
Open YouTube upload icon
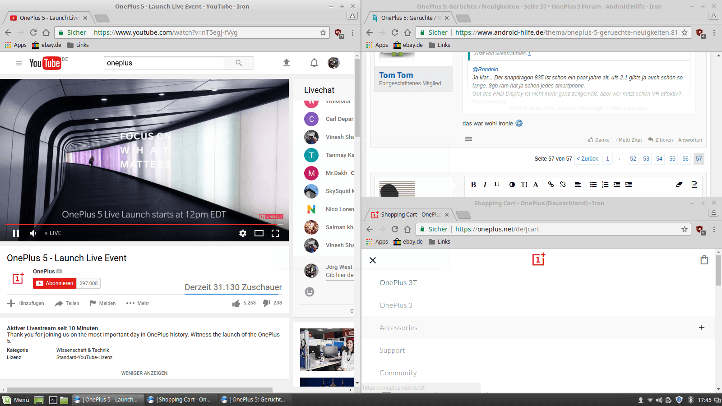tap(286, 63)
